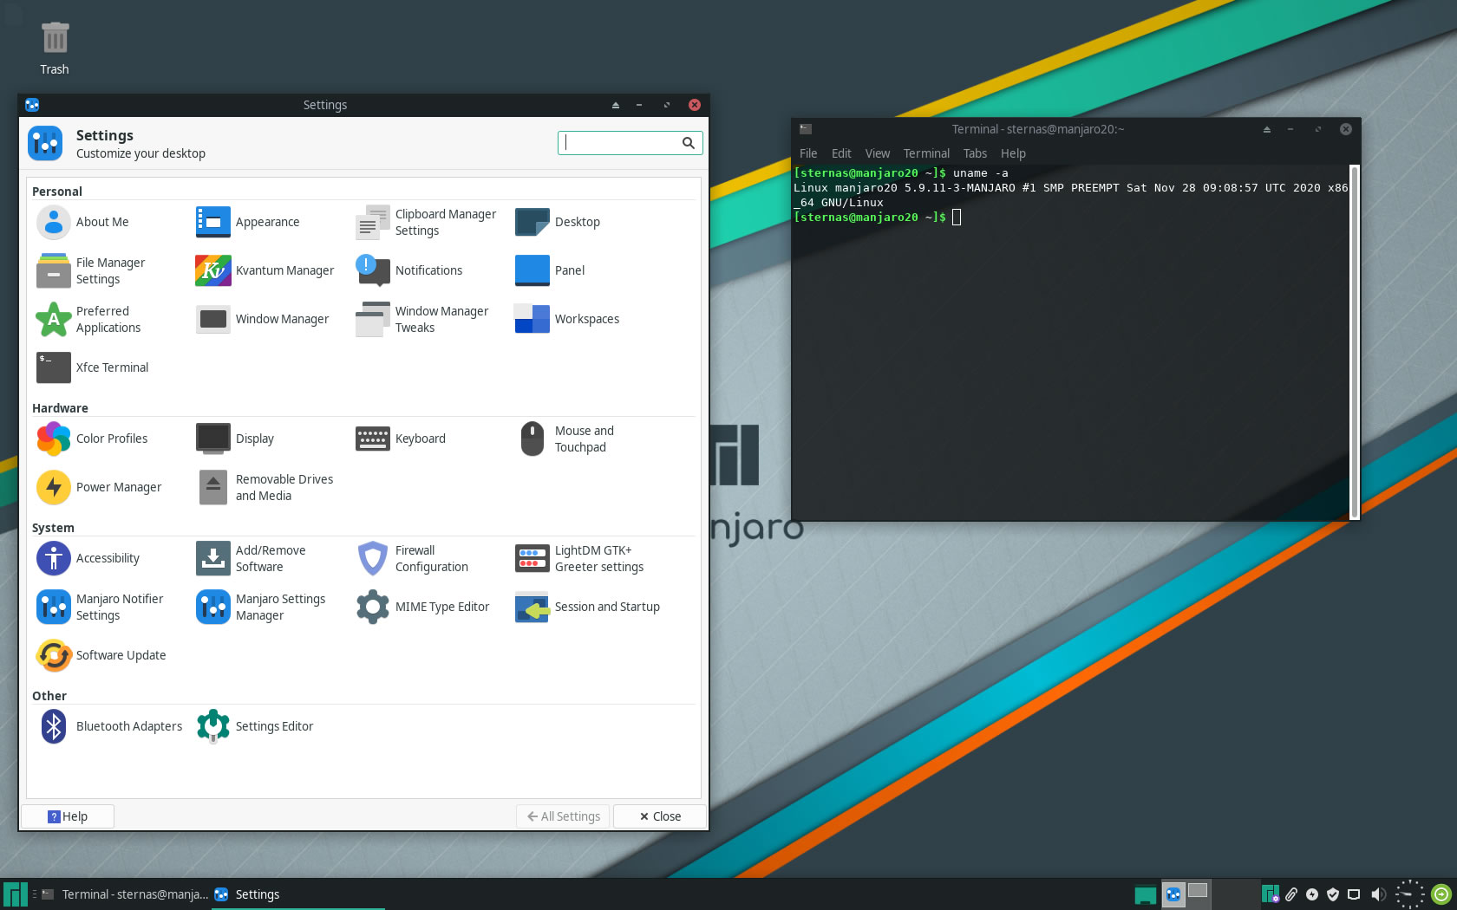Open Power Manager

pyautogui.click(x=99, y=487)
